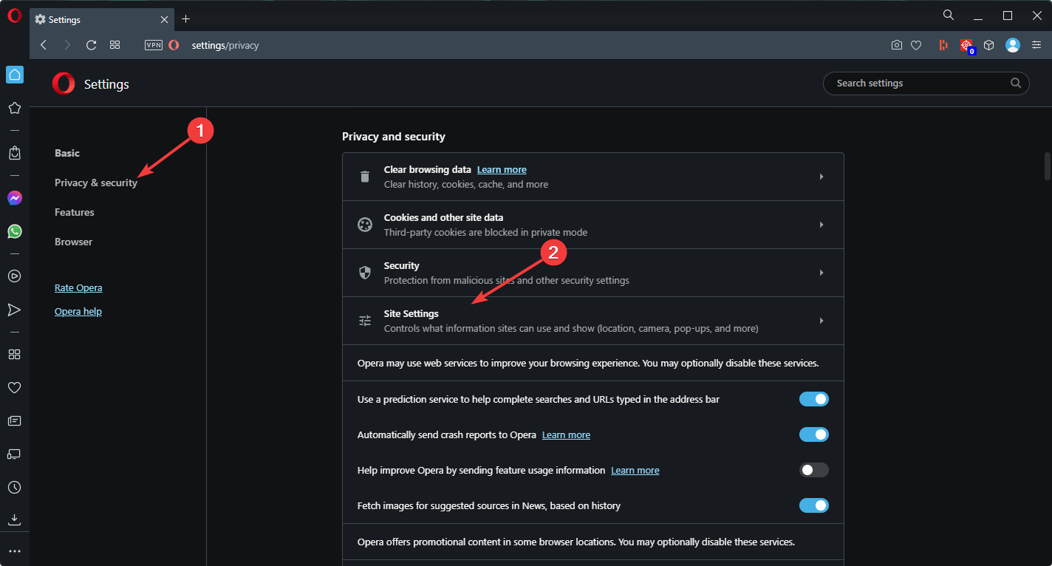Click the Cookies and other site data title
Screen dimensions: 1052x566
[444, 217]
